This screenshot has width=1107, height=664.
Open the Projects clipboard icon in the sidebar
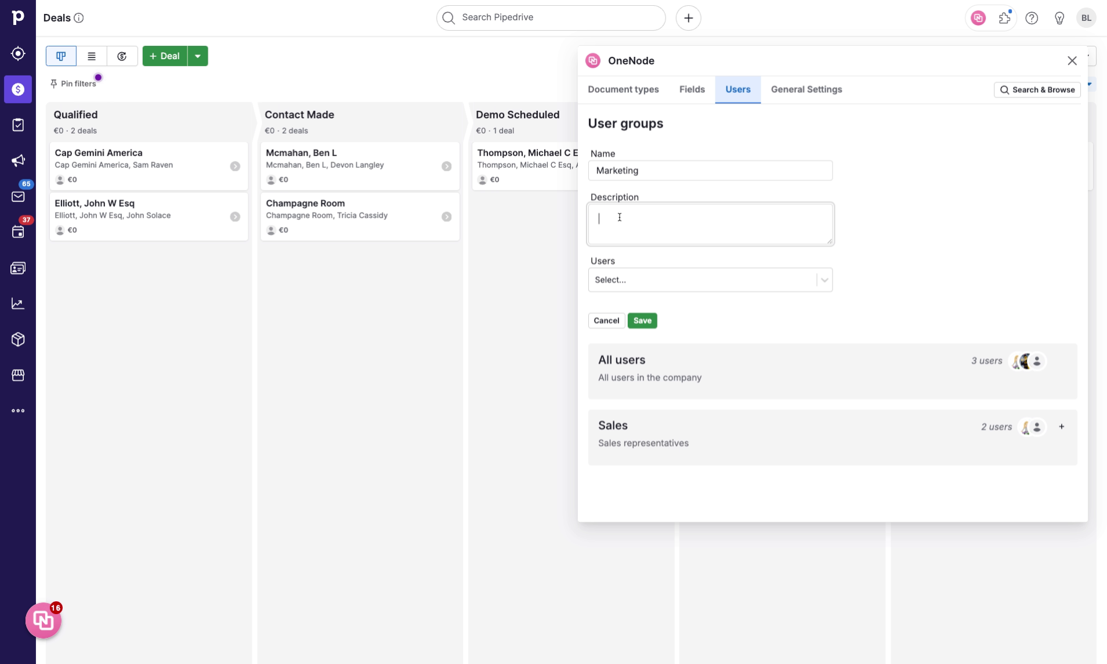pos(18,125)
